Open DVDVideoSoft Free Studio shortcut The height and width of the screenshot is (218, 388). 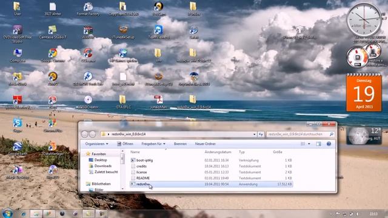(18, 34)
